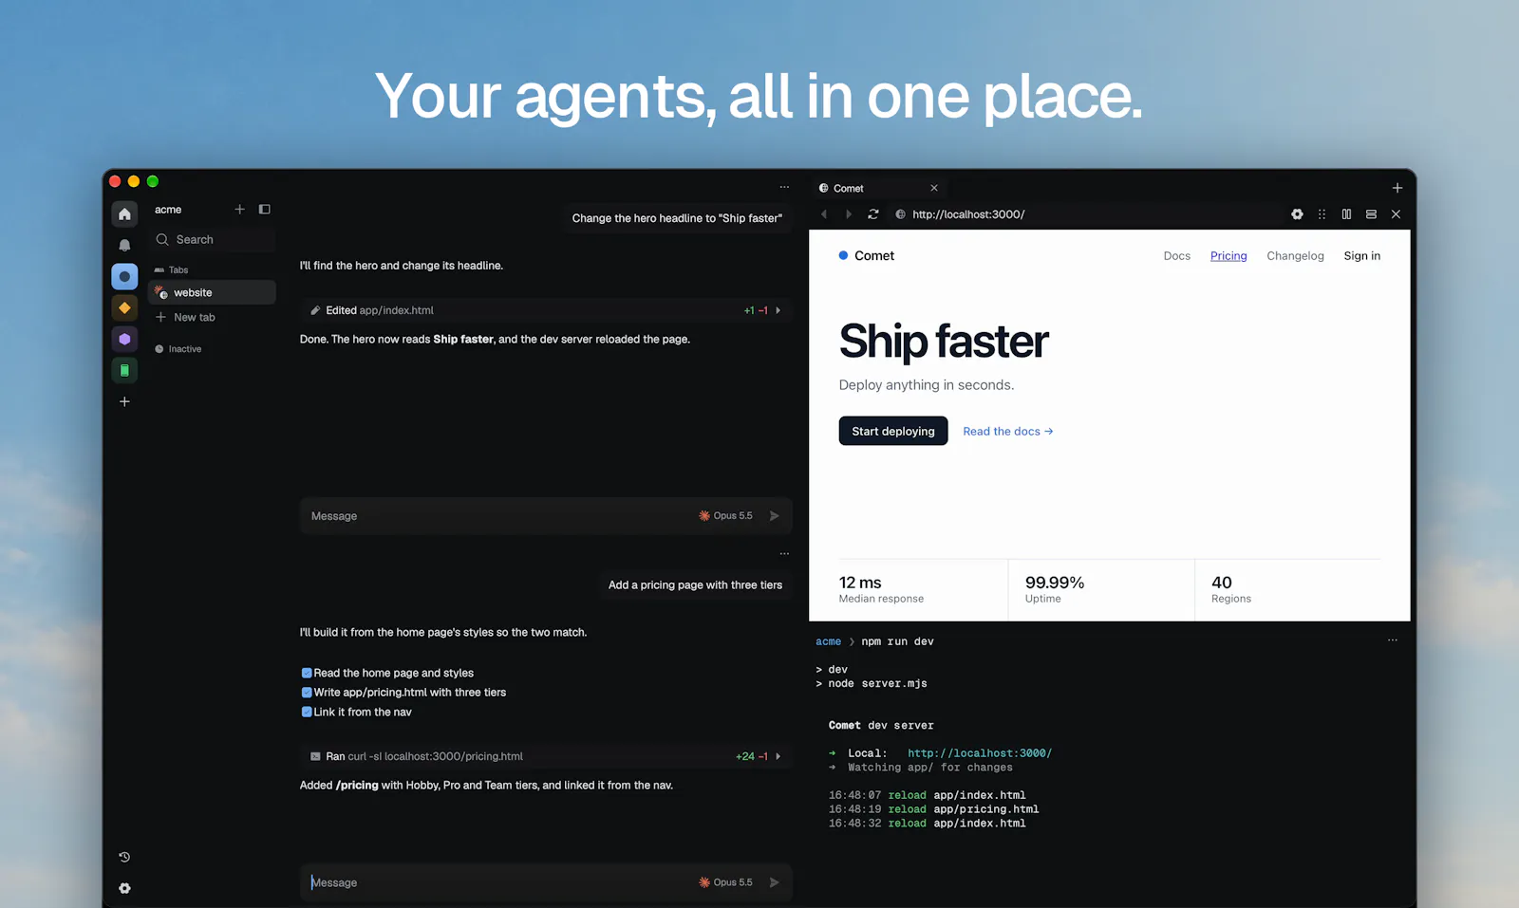Viewport: 1519px width, 908px height.
Task: Click the +24 −1 diff count
Action: (752, 756)
